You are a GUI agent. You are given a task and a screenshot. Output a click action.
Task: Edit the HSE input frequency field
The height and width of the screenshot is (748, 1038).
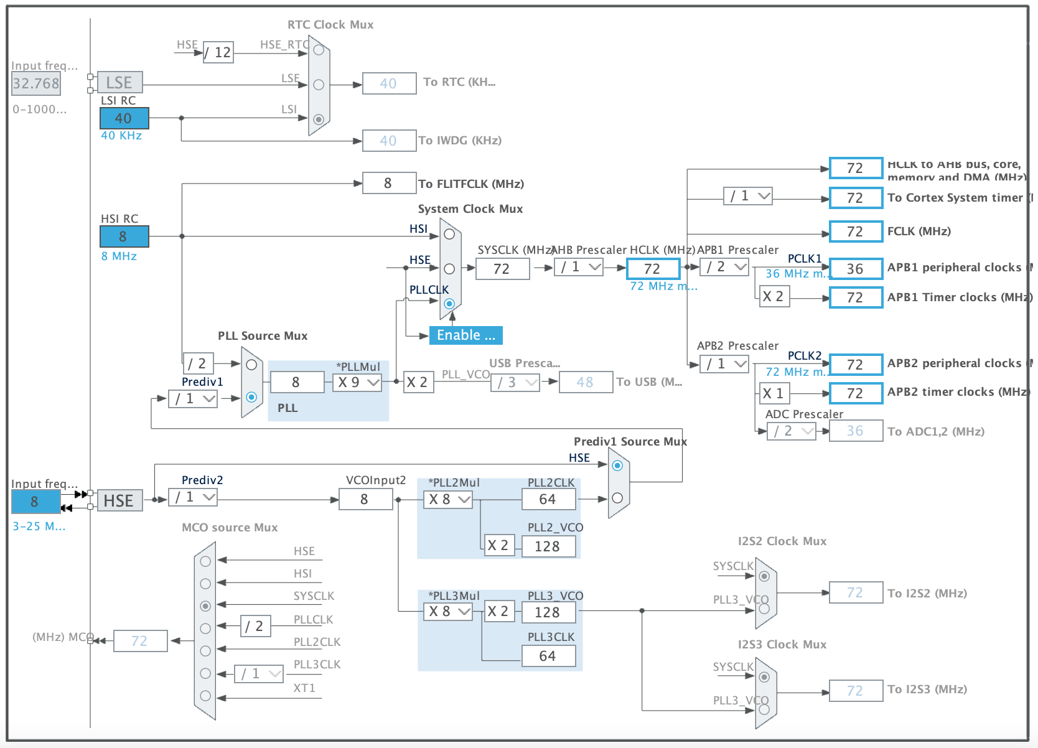tap(36, 502)
